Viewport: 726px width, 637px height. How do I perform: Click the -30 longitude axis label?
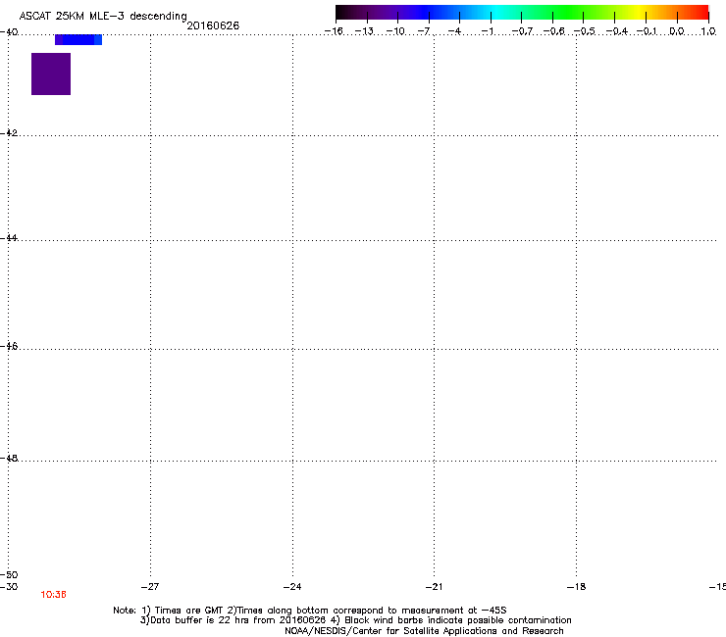9,587
